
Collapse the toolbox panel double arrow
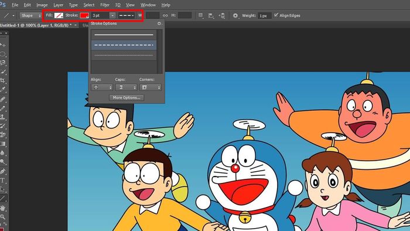[1, 33]
